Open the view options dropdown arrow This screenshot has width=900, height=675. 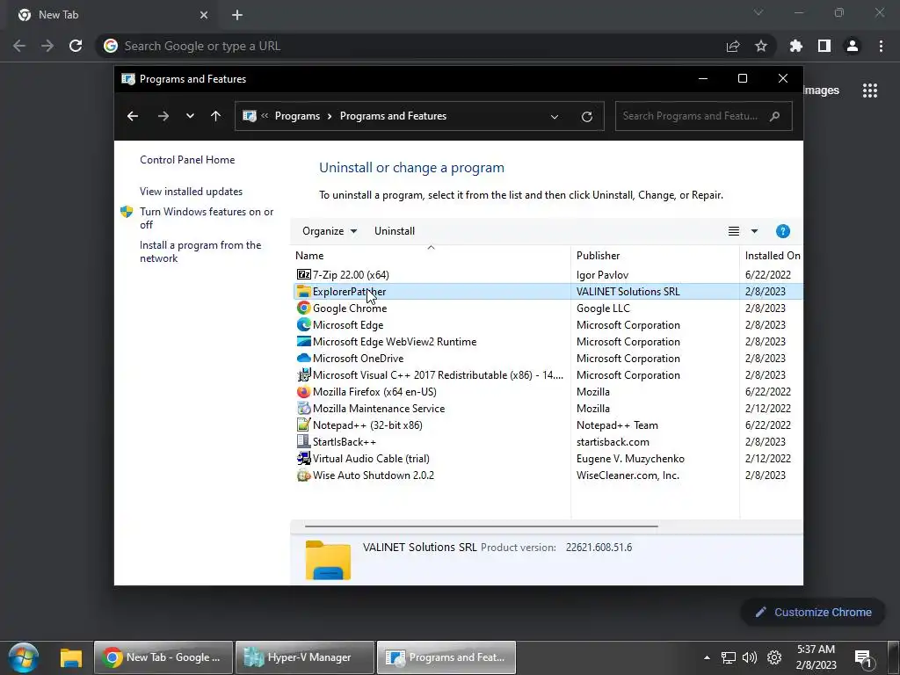pyautogui.click(x=754, y=231)
